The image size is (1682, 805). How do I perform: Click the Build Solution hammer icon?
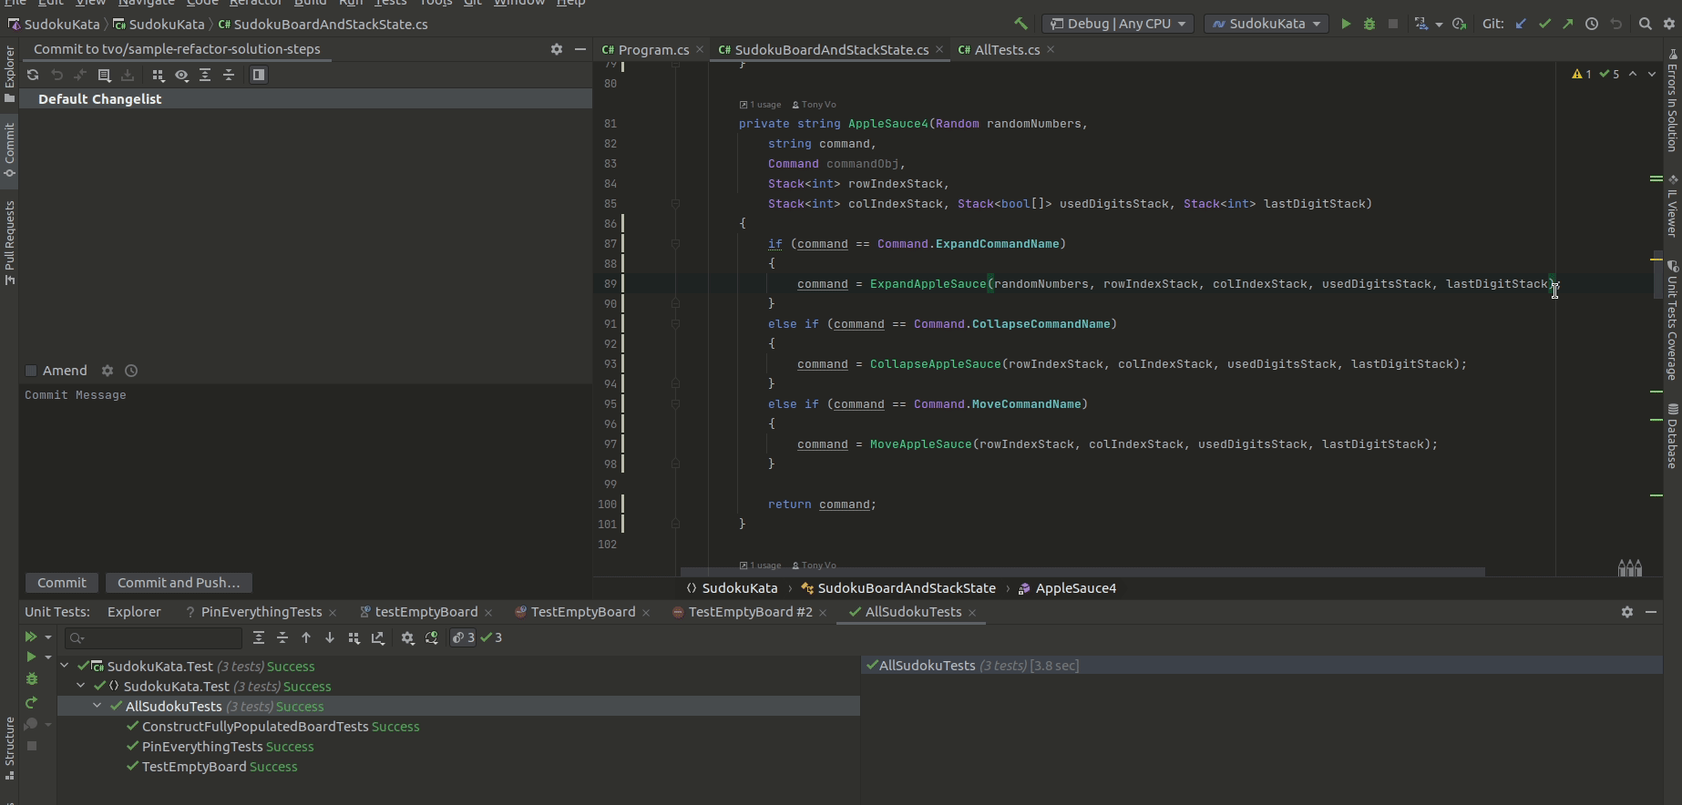coord(1020,24)
